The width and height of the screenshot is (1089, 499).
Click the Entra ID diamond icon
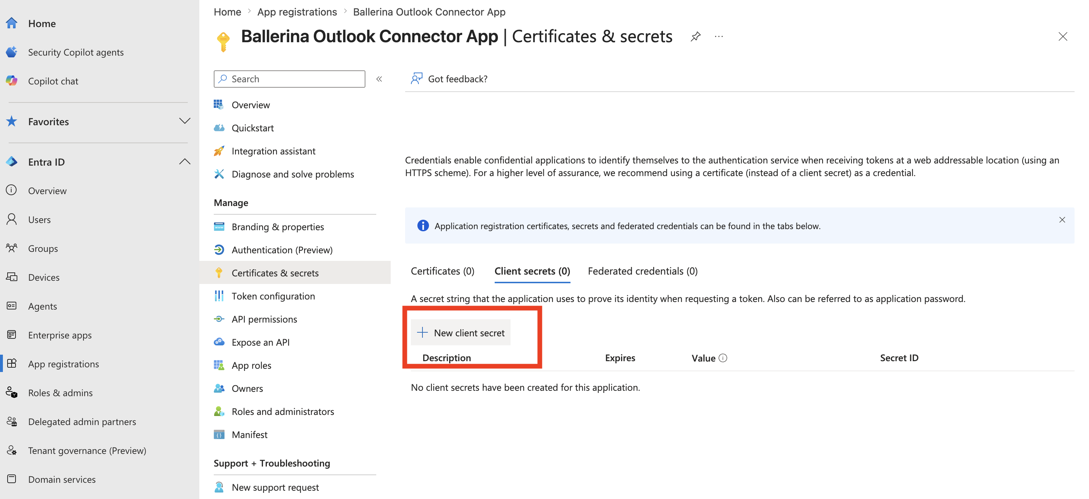pos(12,162)
